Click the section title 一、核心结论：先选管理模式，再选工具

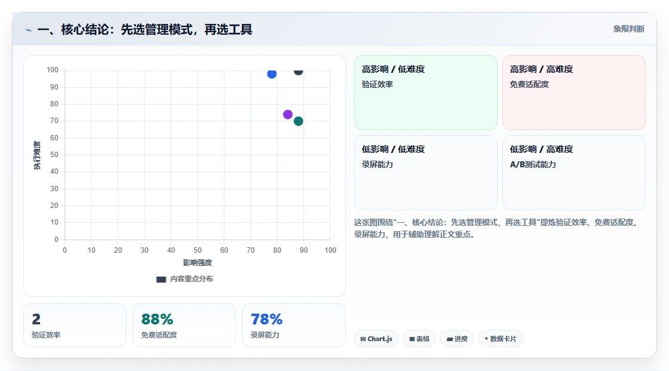(145, 29)
